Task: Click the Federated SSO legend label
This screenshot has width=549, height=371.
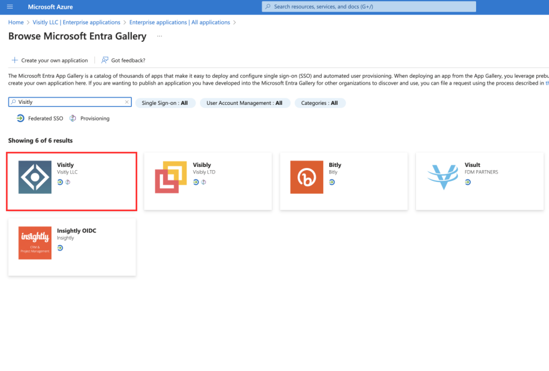Action: pos(46,118)
